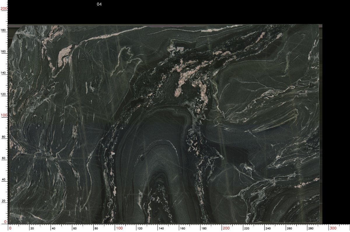This screenshot has height=232, width=350.
Task: Click "60" on the horizontal ruler
Action: tap(75, 229)
